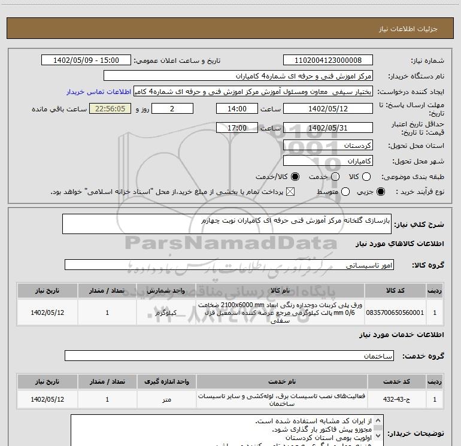
Task: Select the متوسط purchase type radio
Action: (345, 192)
